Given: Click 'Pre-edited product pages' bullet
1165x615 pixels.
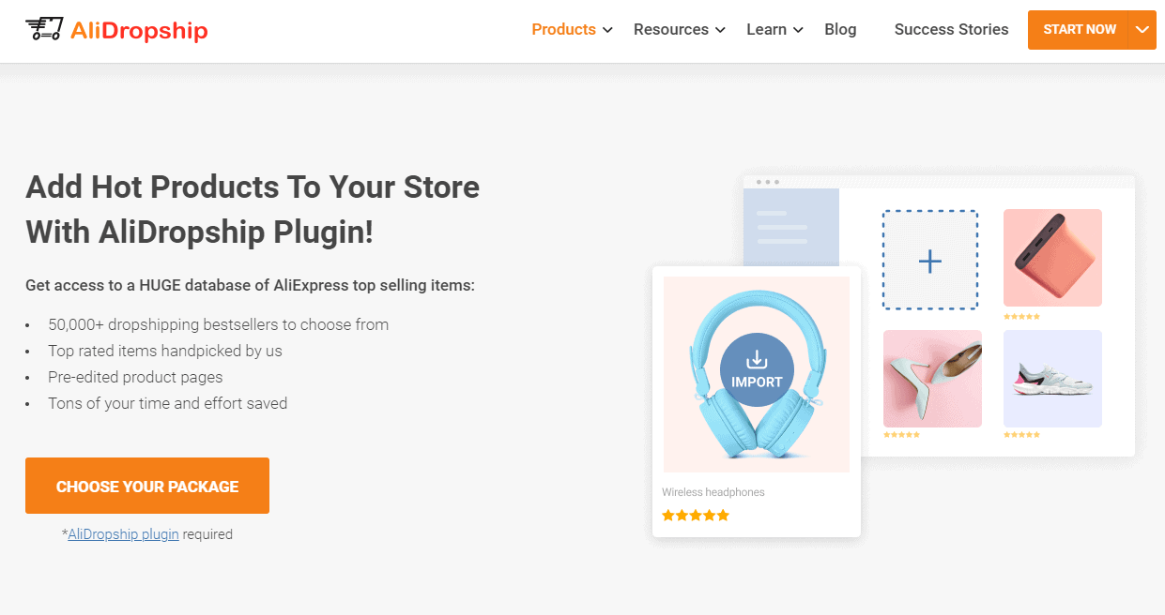Looking at the screenshot, I should [x=135, y=377].
